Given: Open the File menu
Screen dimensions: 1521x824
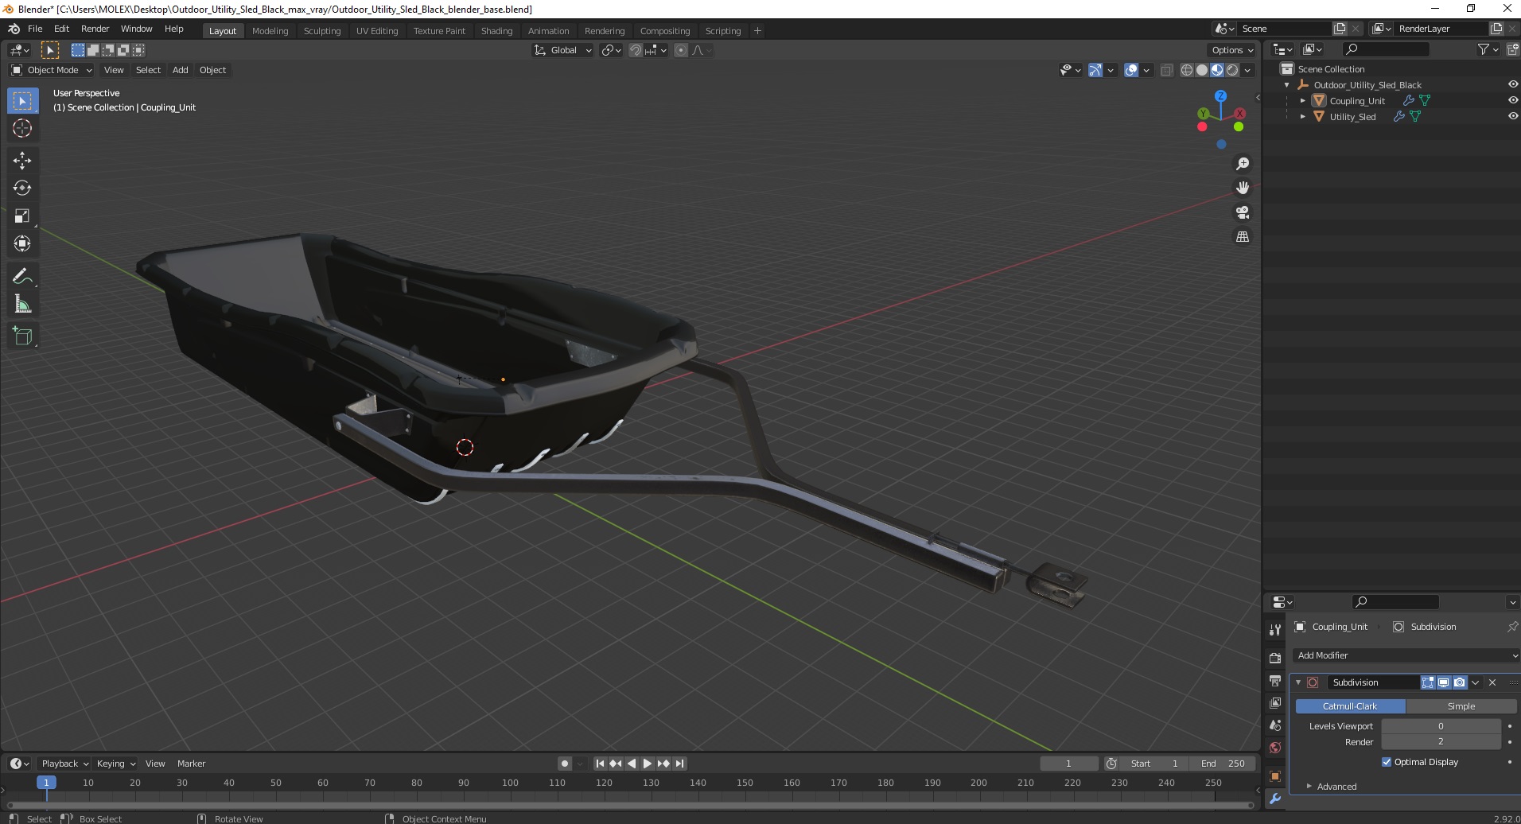Looking at the screenshot, I should pos(35,29).
